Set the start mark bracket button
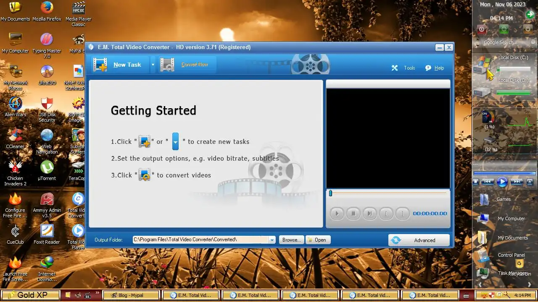The image size is (538, 302). (386, 213)
